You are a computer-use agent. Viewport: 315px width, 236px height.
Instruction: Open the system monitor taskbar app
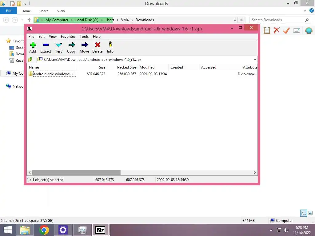(x=82, y=230)
